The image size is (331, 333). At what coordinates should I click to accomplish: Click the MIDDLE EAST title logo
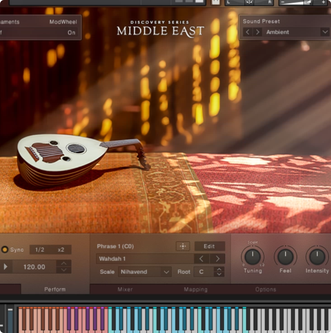pos(160,31)
